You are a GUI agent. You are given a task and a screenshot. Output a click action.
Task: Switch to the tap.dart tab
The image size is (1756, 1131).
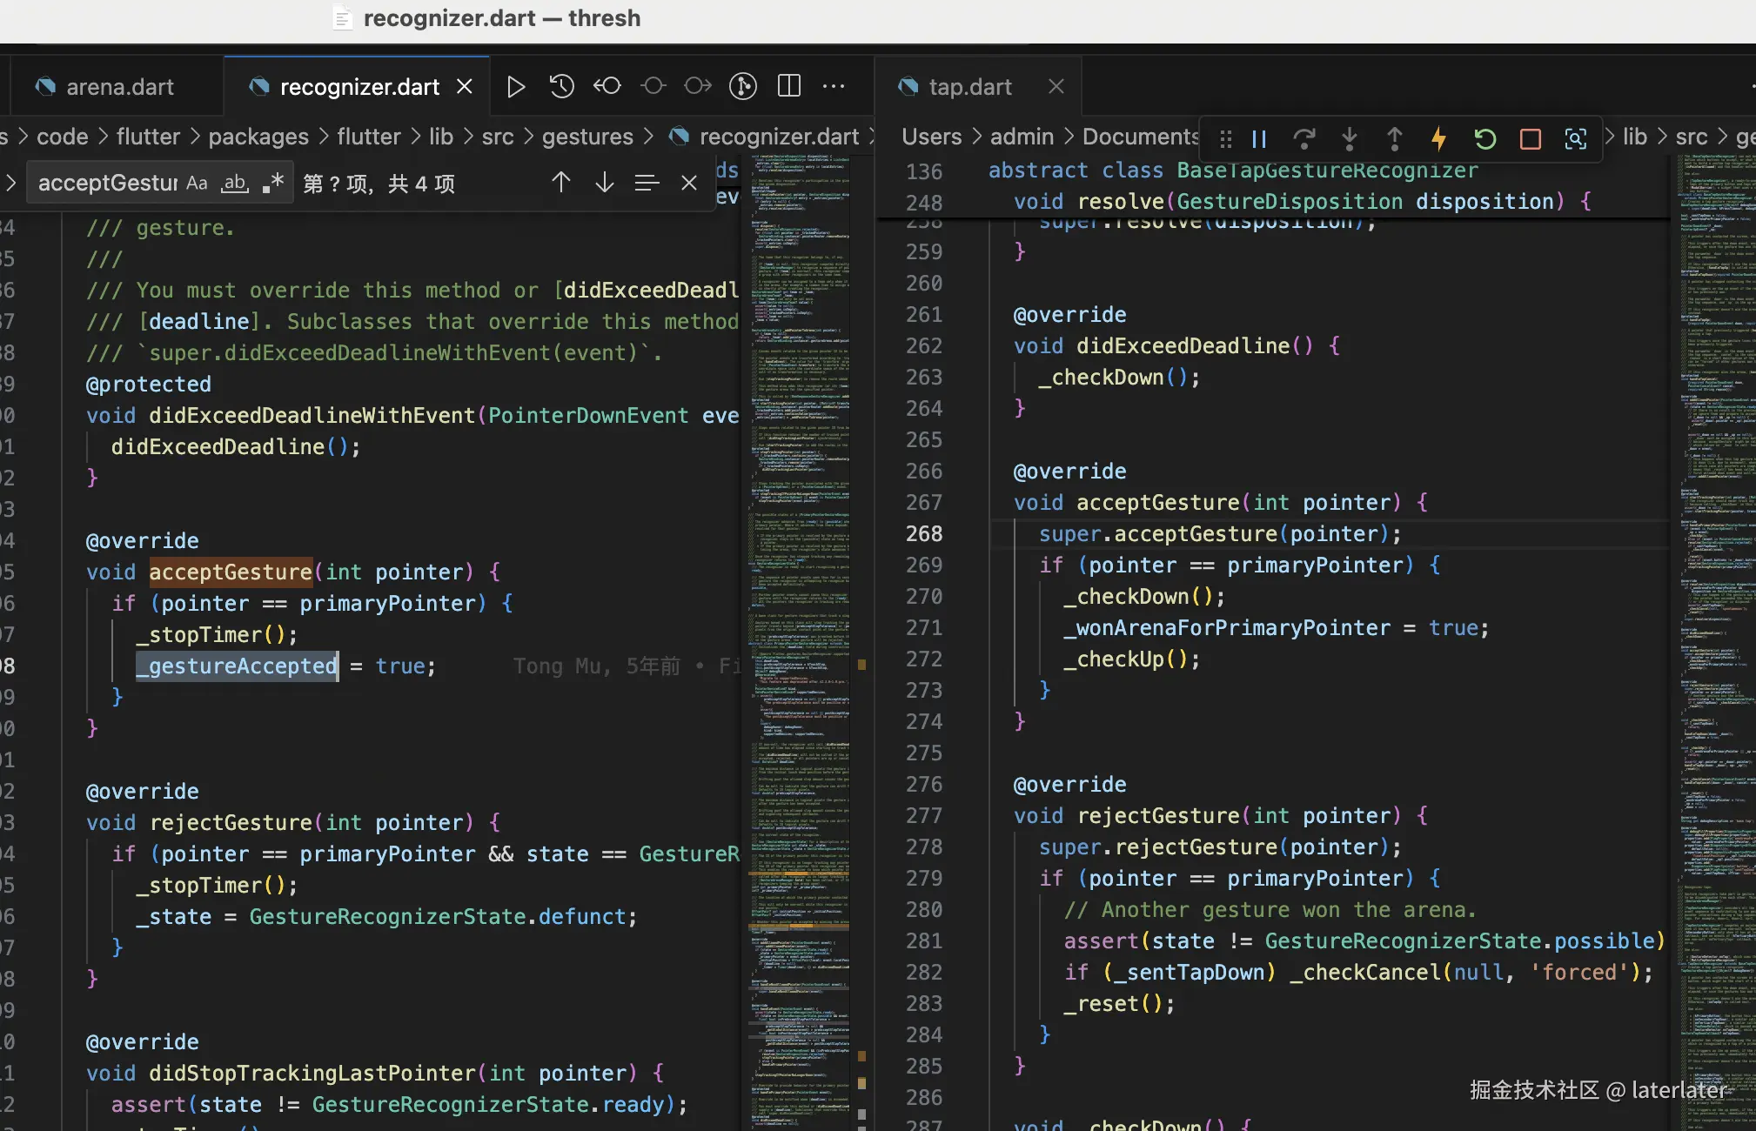pos(969,87)
